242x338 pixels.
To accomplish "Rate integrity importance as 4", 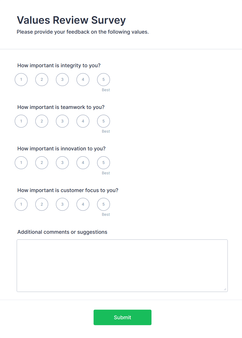I will pyautogui.click(x=83, y=79).
